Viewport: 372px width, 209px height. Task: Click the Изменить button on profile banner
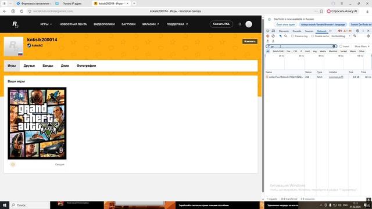coord(250,41)
